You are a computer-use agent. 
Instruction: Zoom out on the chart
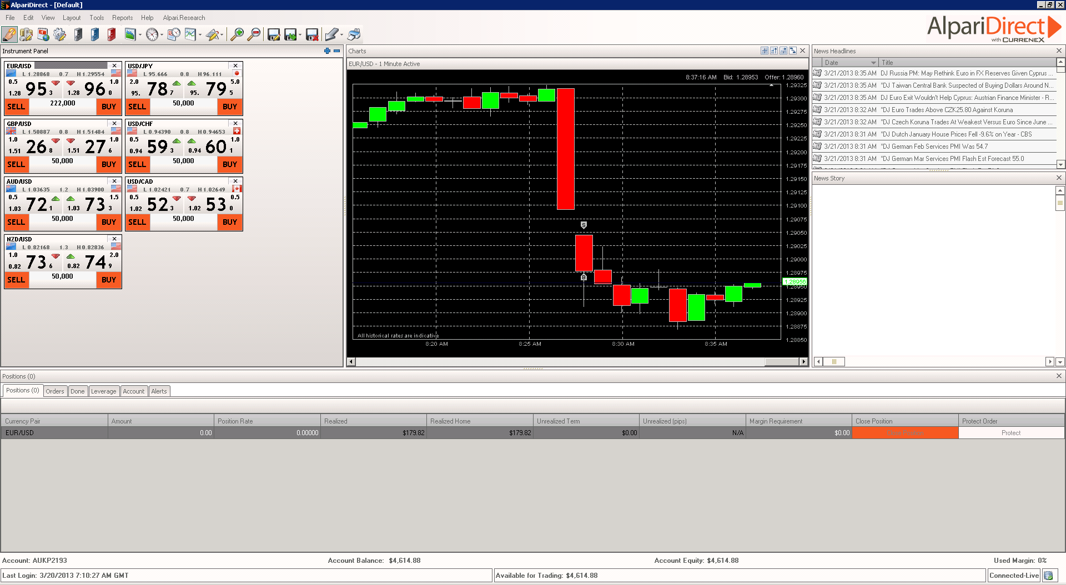coord(254,34)
